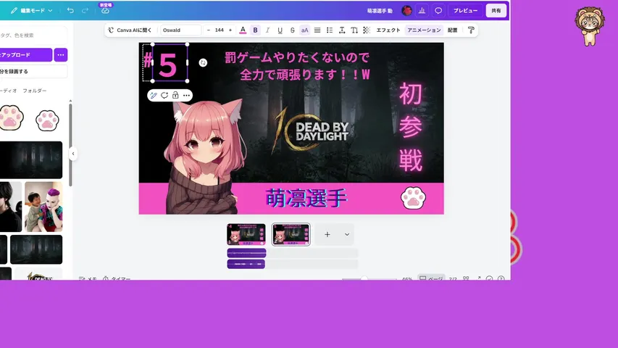
Task: Select the lower dark forest image thumbnail
Action: 36,249
